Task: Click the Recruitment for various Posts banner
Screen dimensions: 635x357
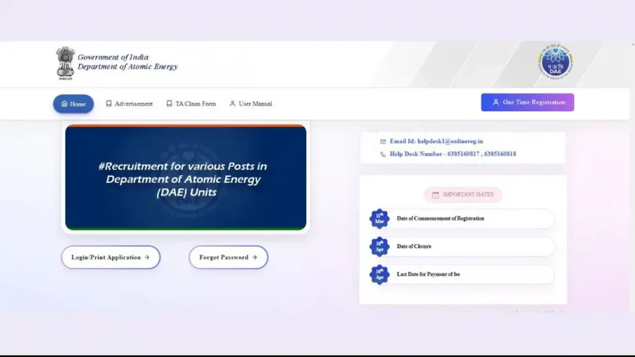Action: pos(186,178)
